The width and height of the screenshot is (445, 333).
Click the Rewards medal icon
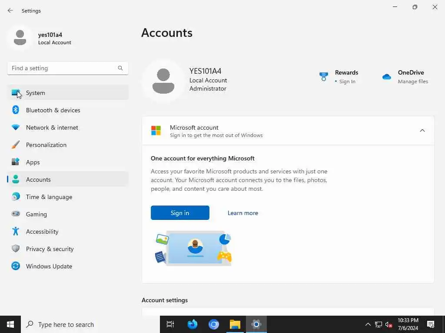point(323,76)
